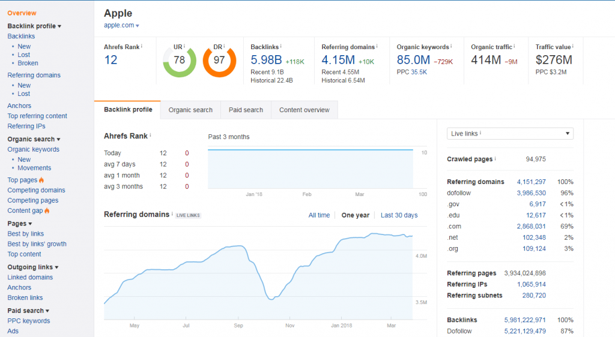Open Ads in the sidebar
The height and width of the screenshot is (337, 615).
click(x=13, y=331)
